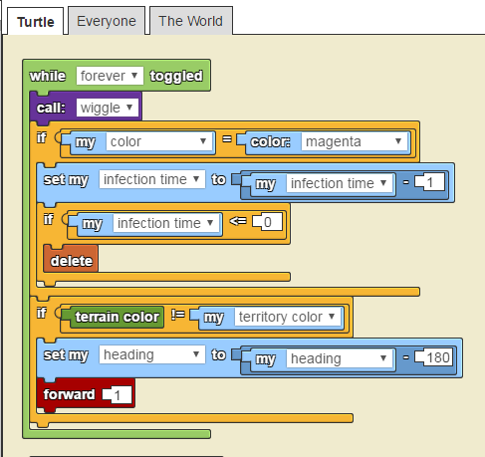This screenshot has height=457, width=485.
Task: Switch to the Turtle tab
Action: (36, 22)
